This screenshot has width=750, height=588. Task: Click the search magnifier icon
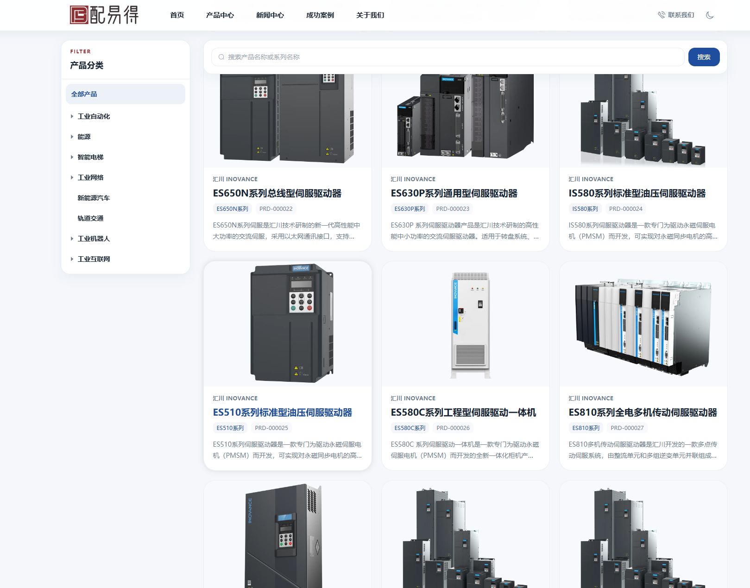tap(221, 57)
